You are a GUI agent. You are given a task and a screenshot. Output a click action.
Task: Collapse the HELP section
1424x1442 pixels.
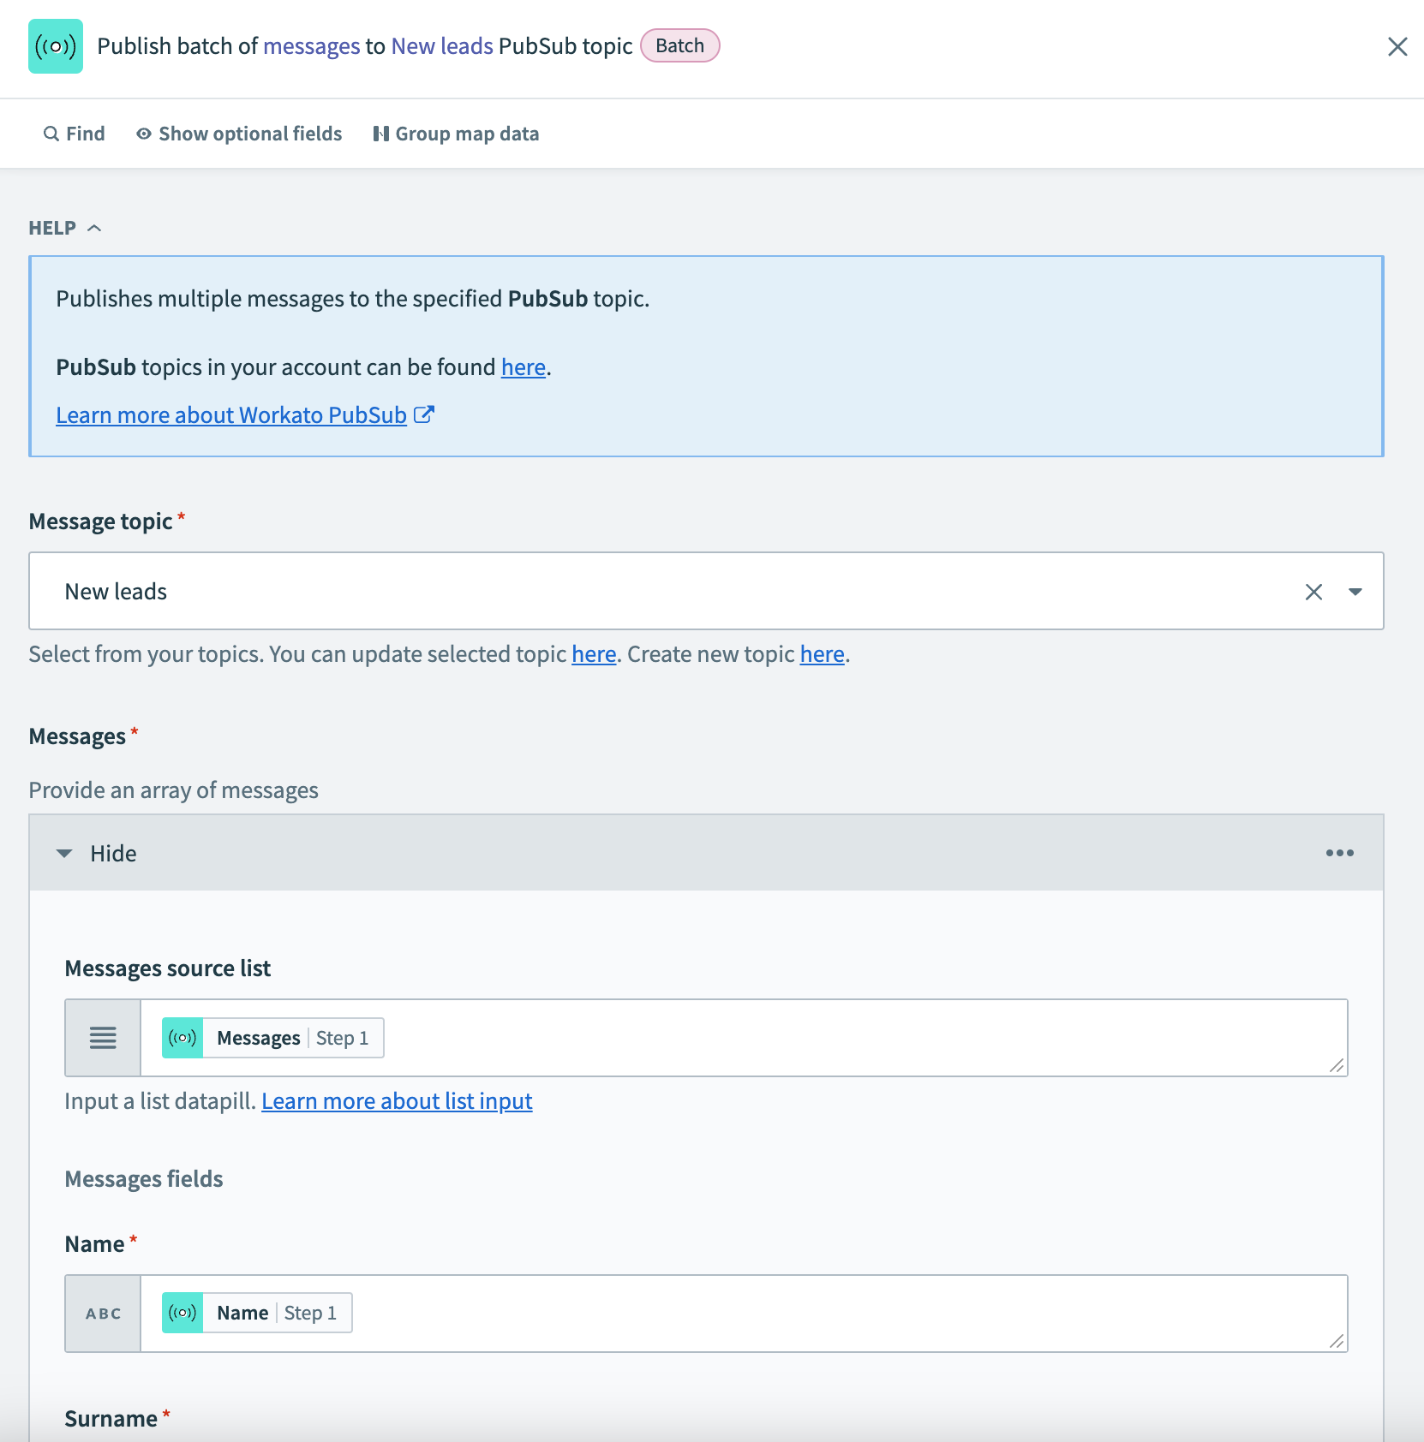(x=94, y=228)
